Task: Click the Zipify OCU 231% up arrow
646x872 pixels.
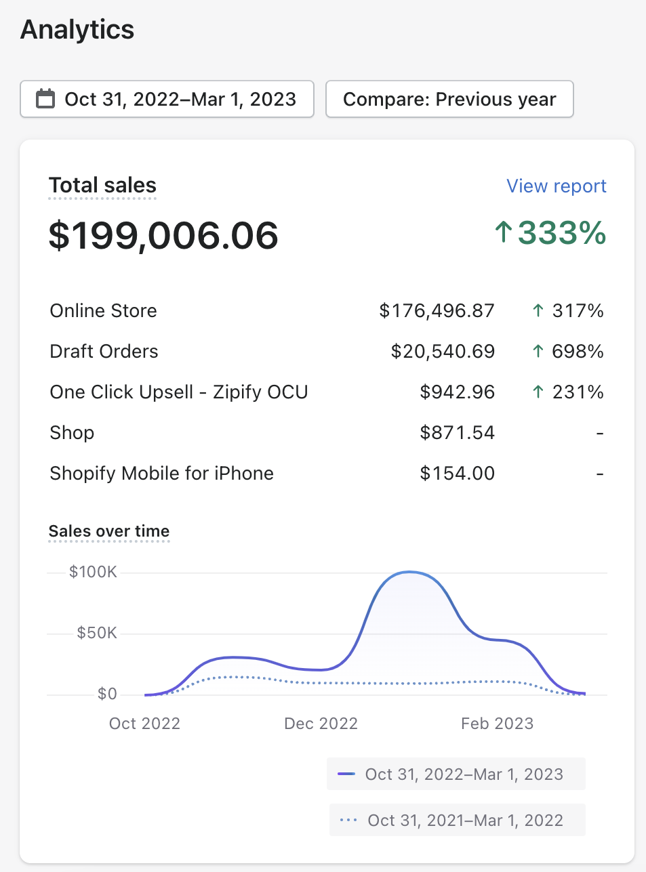Action: (x=538, y=392)
